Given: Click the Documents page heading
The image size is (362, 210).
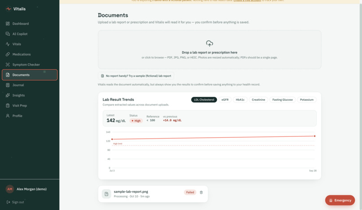Looking at the screenshot, I should tap(113, 15).
